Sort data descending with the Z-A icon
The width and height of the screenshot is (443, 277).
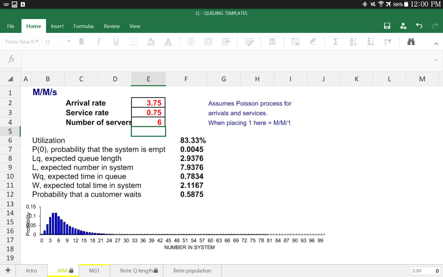(370, 42)
